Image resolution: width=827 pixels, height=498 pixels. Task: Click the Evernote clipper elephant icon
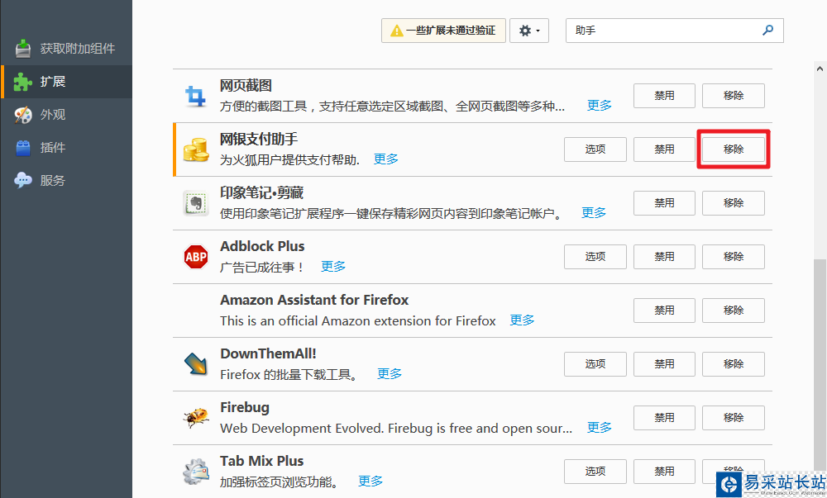tap(196, 203)
